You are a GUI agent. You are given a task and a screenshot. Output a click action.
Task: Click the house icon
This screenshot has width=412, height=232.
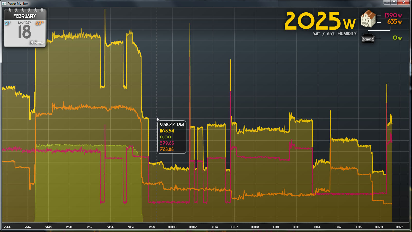368,19
